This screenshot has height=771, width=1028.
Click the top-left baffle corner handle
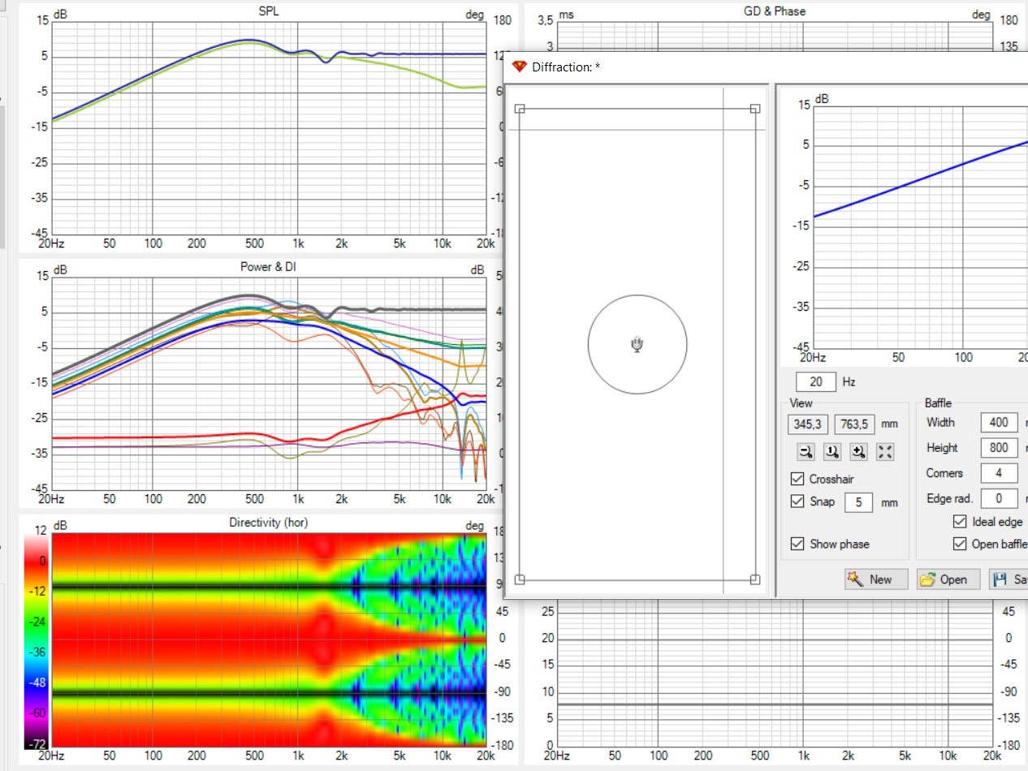tap(520, 109)
